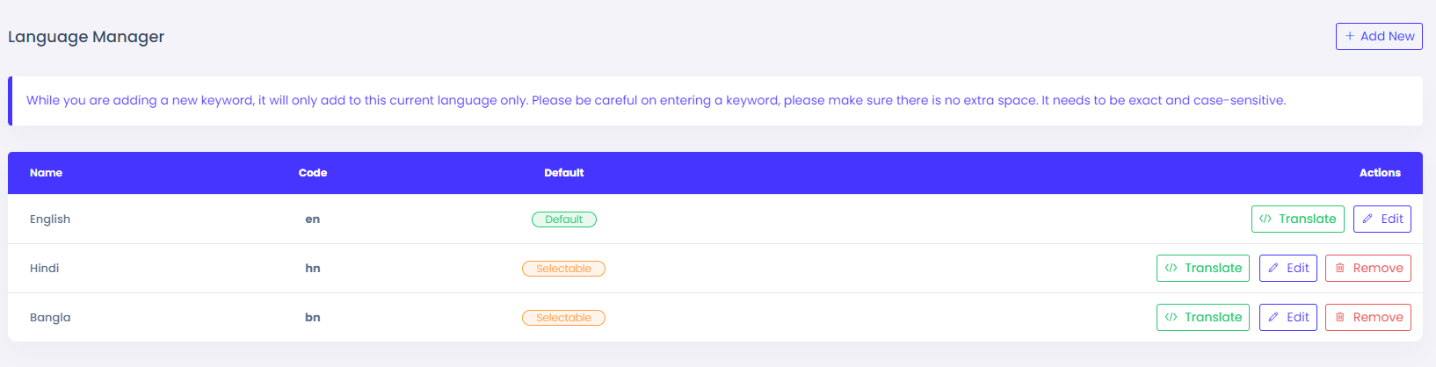The image size is (1436, 367).
Task: Click the code icon in English's Translate button
Action: point(1266,219)
